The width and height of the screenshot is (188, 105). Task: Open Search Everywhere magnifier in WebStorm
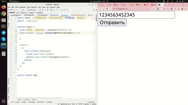(94, 10)
